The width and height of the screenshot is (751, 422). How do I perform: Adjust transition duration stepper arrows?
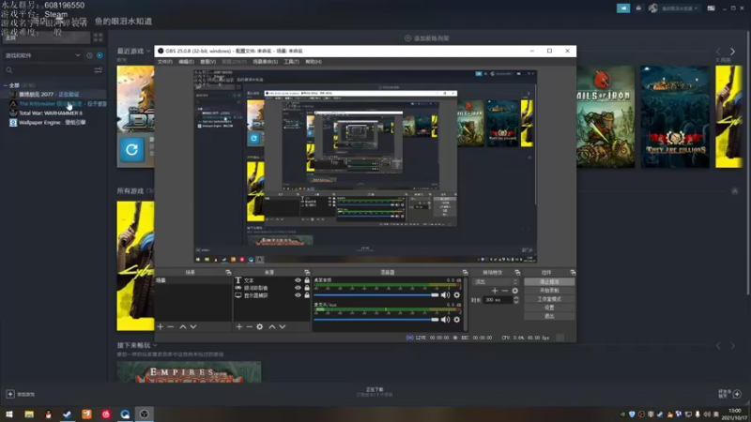pyautogui.click(x=515, y=300)
